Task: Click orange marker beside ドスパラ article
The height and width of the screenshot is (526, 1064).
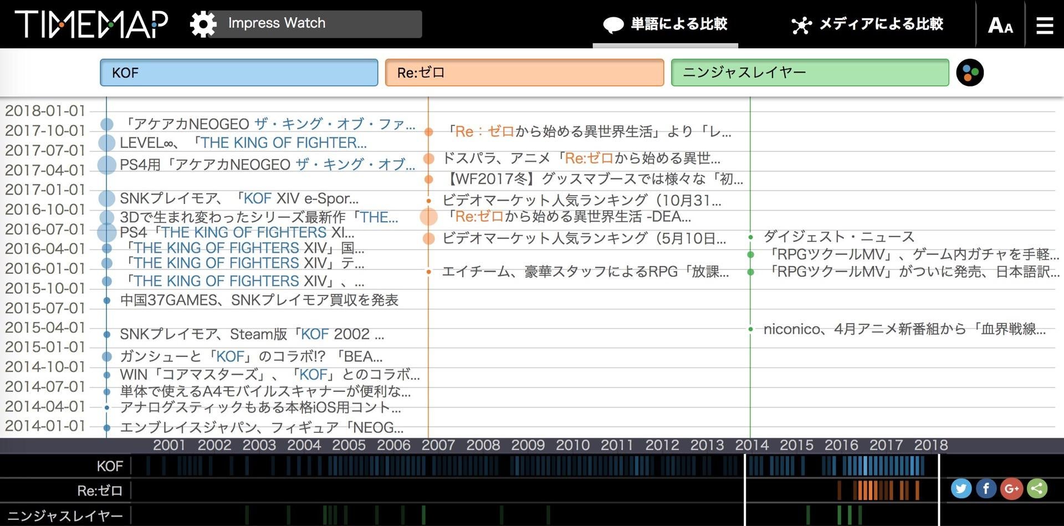Action: (x=428, y=159)
